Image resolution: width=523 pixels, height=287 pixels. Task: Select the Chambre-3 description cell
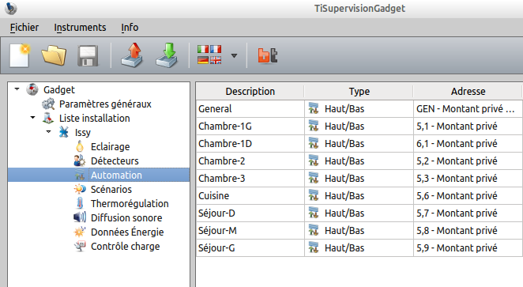coord(250,179)
